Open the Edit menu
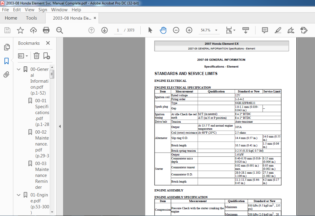315x216 pixels. coord(17,10)
